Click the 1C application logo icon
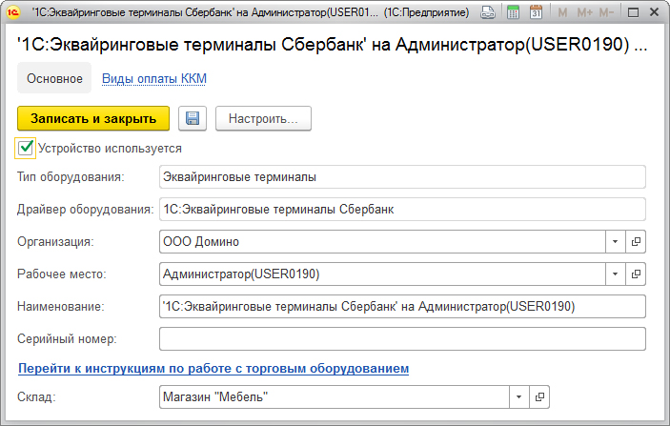Image resolution: width=670 pixels, height=426 pixels. (14, 12)
